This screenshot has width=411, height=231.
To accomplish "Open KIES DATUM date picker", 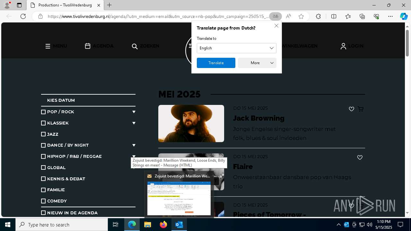I will [x=88, y=100].
